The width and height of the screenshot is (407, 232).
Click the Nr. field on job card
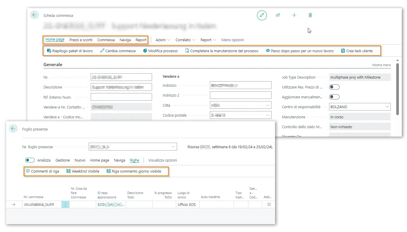click(121, 77)
